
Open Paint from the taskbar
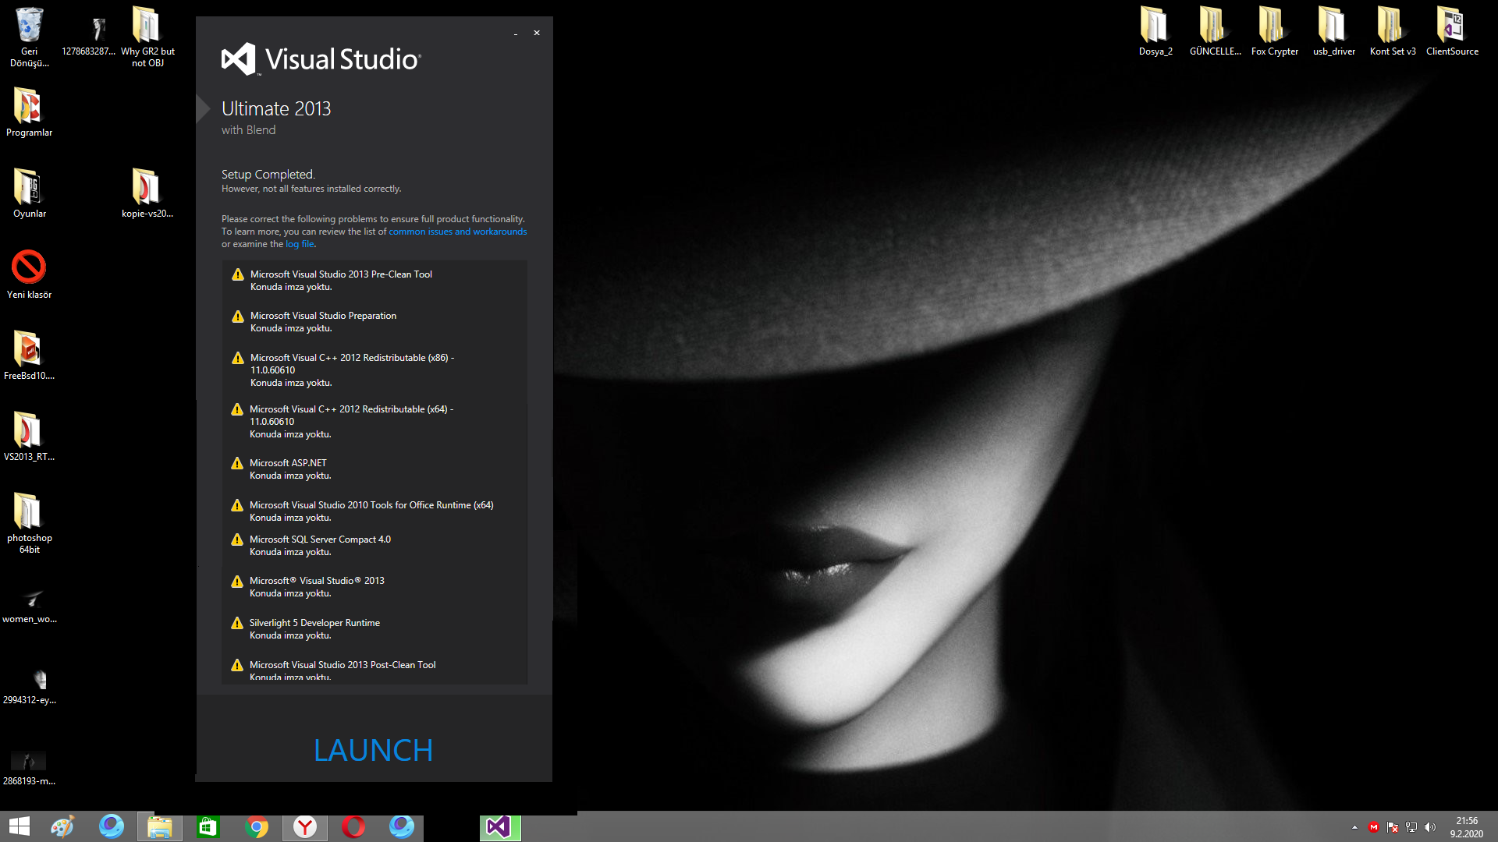point(62,826)
